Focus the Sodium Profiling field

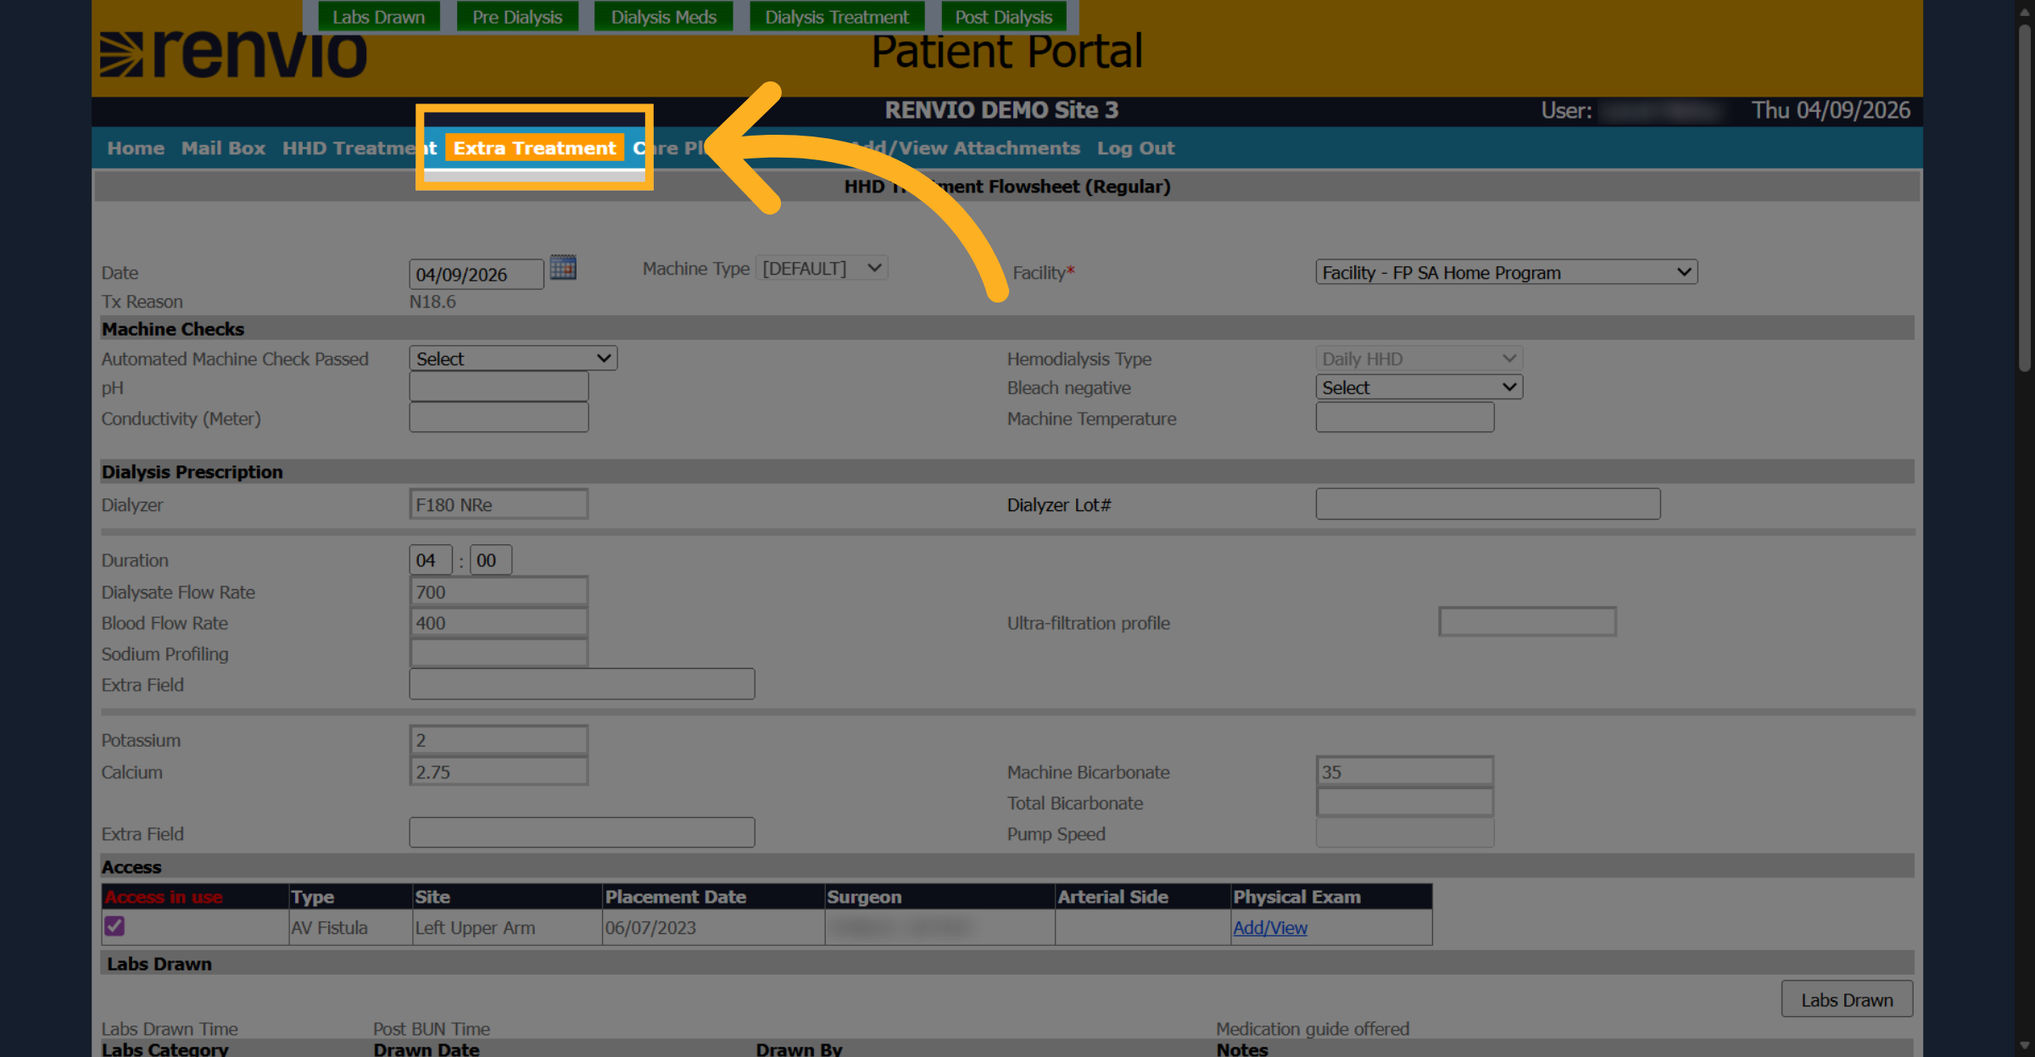(x=499, y=654)
